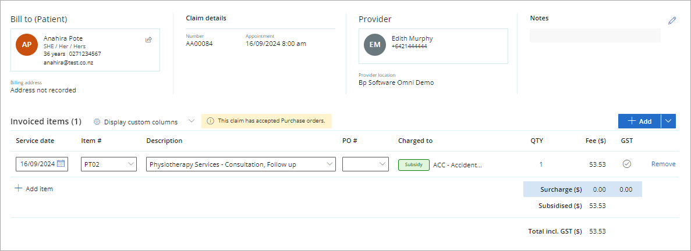Click the blue Add button
This screenshot has width=691, height=251.
639,121
